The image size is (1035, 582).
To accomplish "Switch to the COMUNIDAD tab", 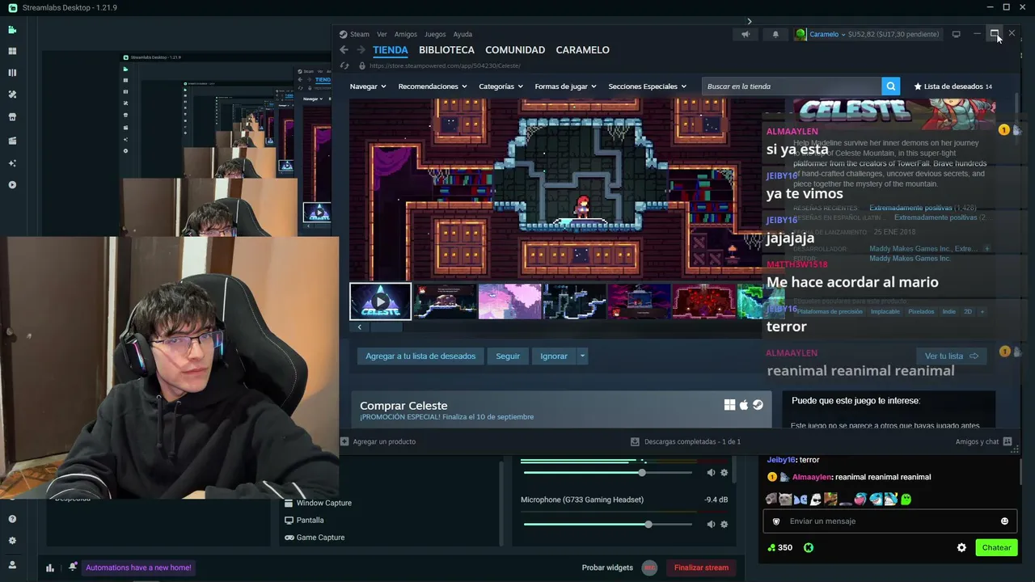I will (x=515, y=50).
